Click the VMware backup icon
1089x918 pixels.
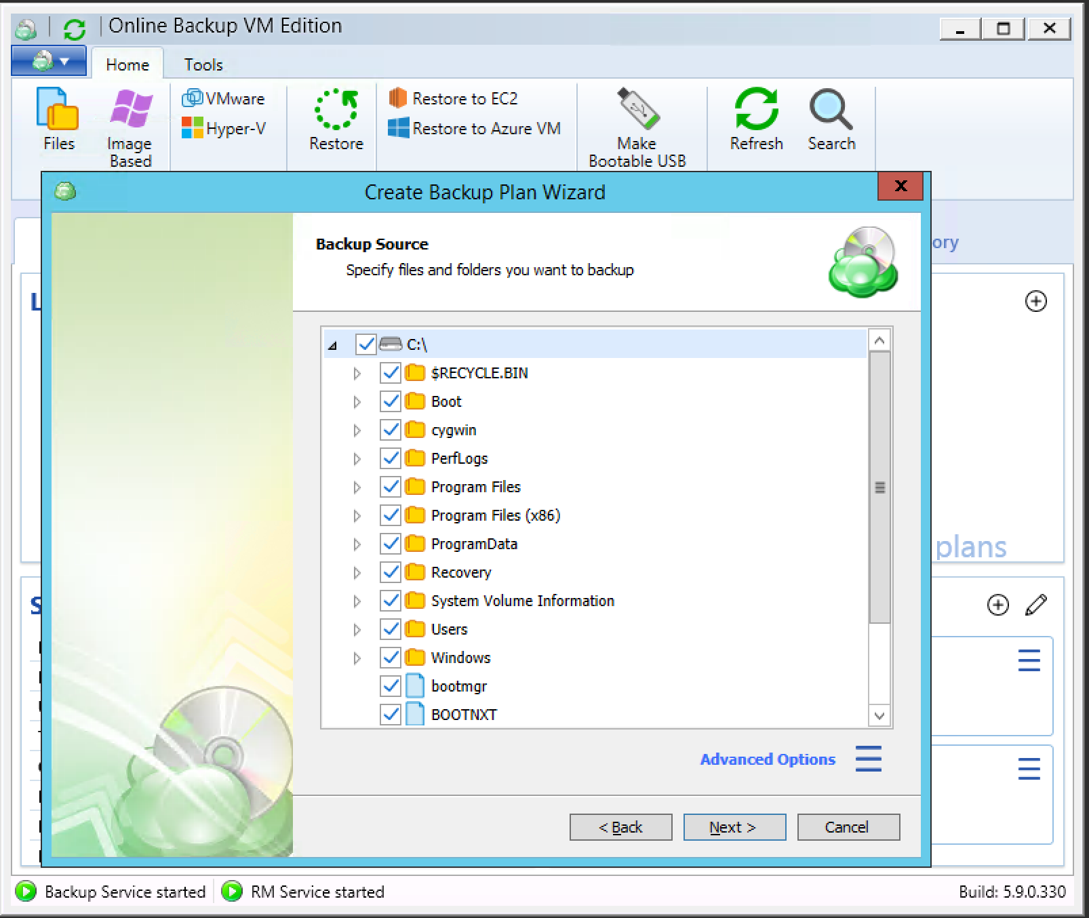point(224,98)
